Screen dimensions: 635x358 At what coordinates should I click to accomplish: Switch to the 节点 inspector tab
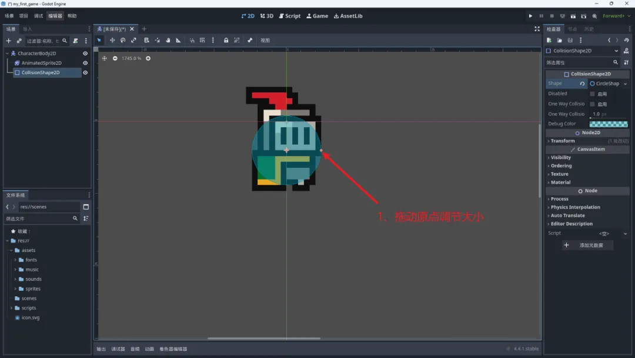coord(572,29)
